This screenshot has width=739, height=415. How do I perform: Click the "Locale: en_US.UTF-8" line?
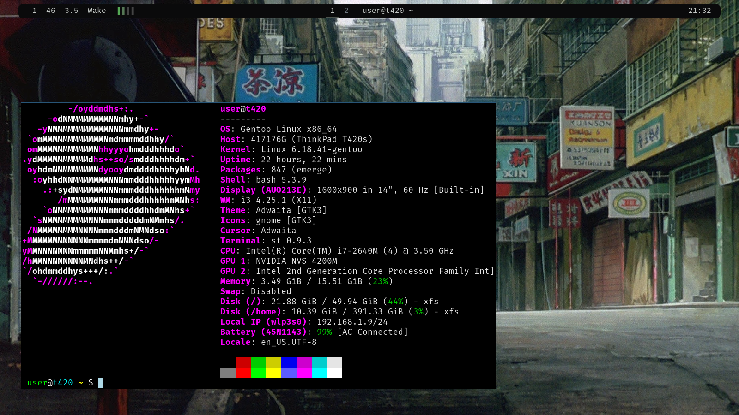pyautogui.click(x=268, y=342)
